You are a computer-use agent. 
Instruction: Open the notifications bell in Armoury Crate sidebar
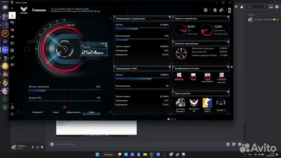point(12,107)
